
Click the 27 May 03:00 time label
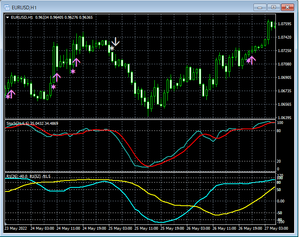[x=276, y=228]
